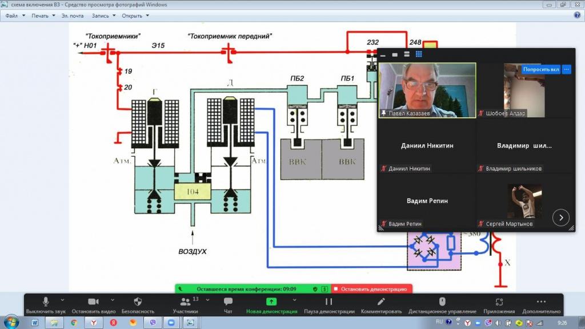The width and height of the screenshot is (585, 329).
Task: Open the Открыть menu
Action: tap(135, 15)
